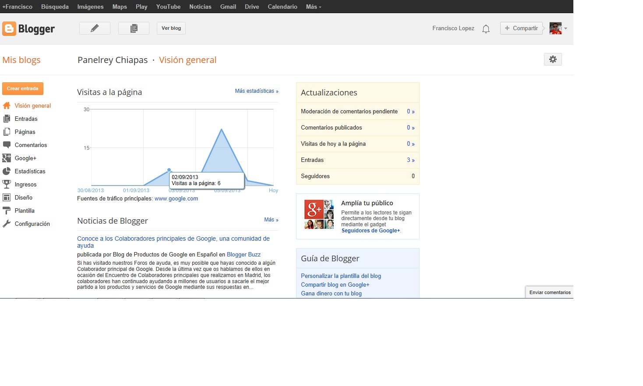Click the Ver blog button
643x386 pixels.
(x=171, y=28)
